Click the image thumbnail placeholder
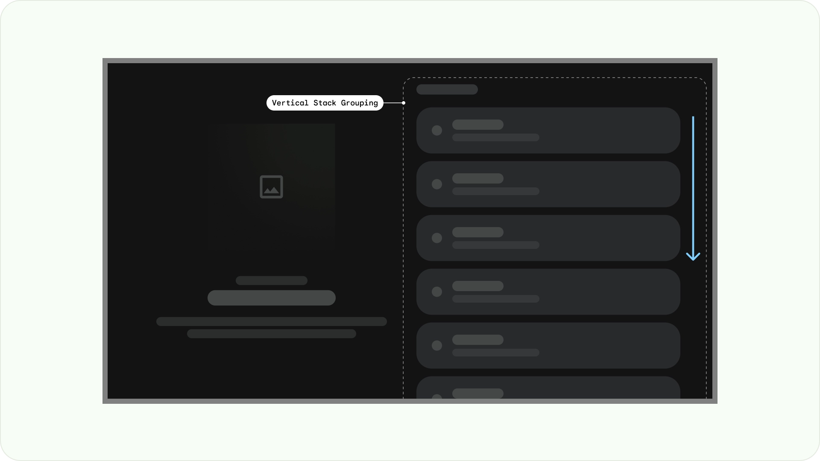 pyautogui.click(x=271, y=186)
